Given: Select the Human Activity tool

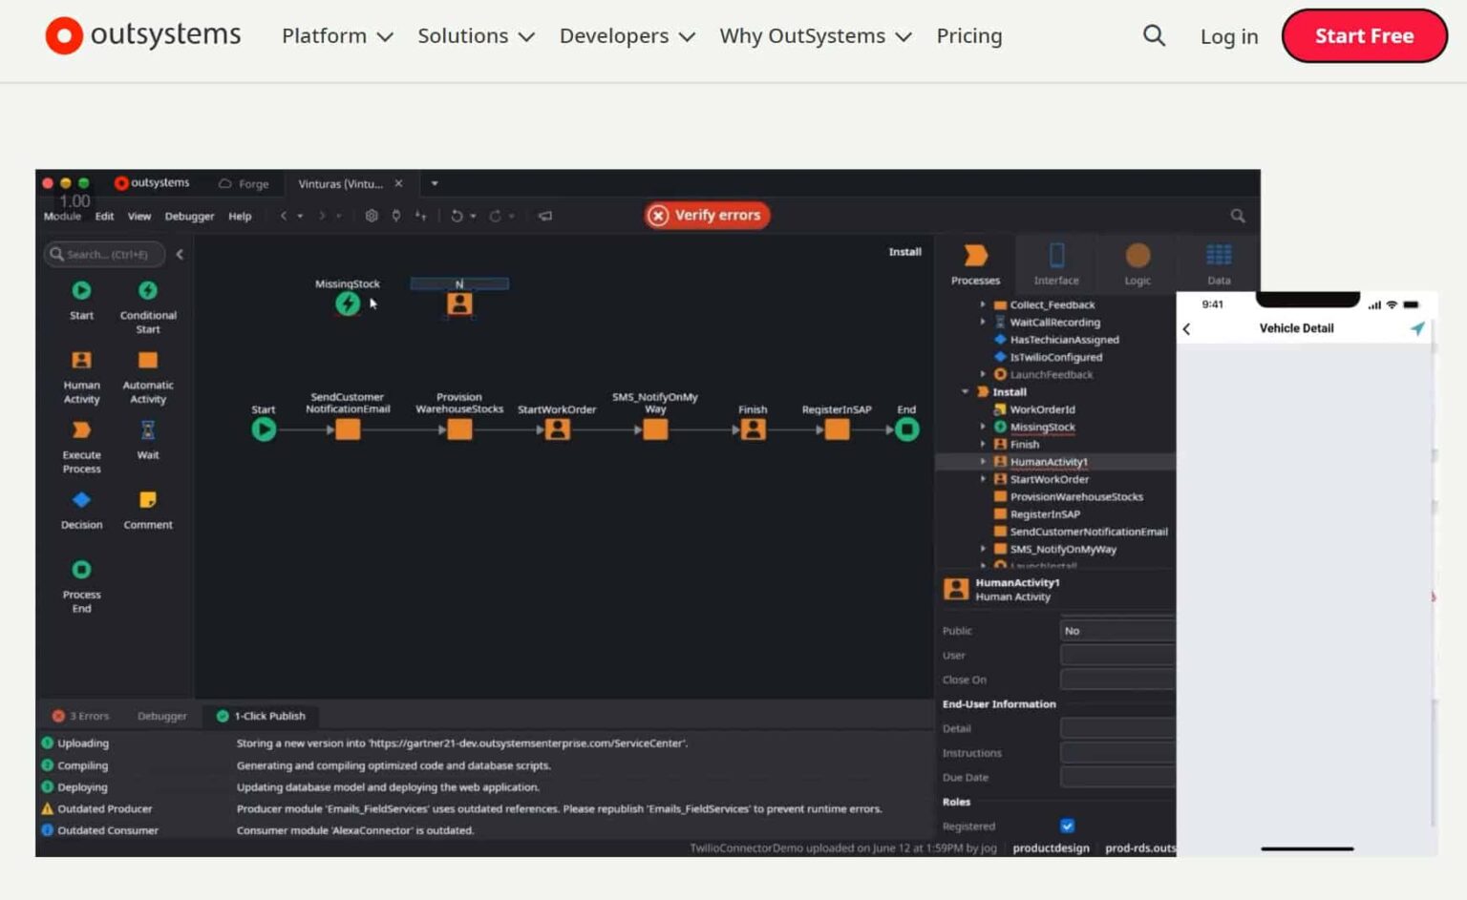Looking at the screenshot, I should pos(80,366).
